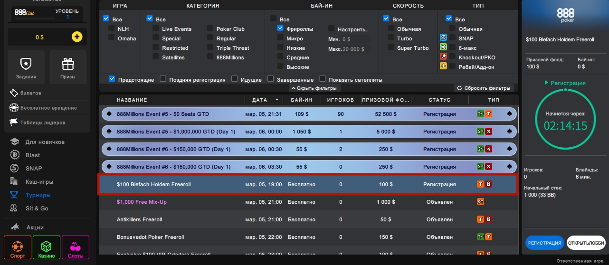Open the Акции megaphone entry

28,227
